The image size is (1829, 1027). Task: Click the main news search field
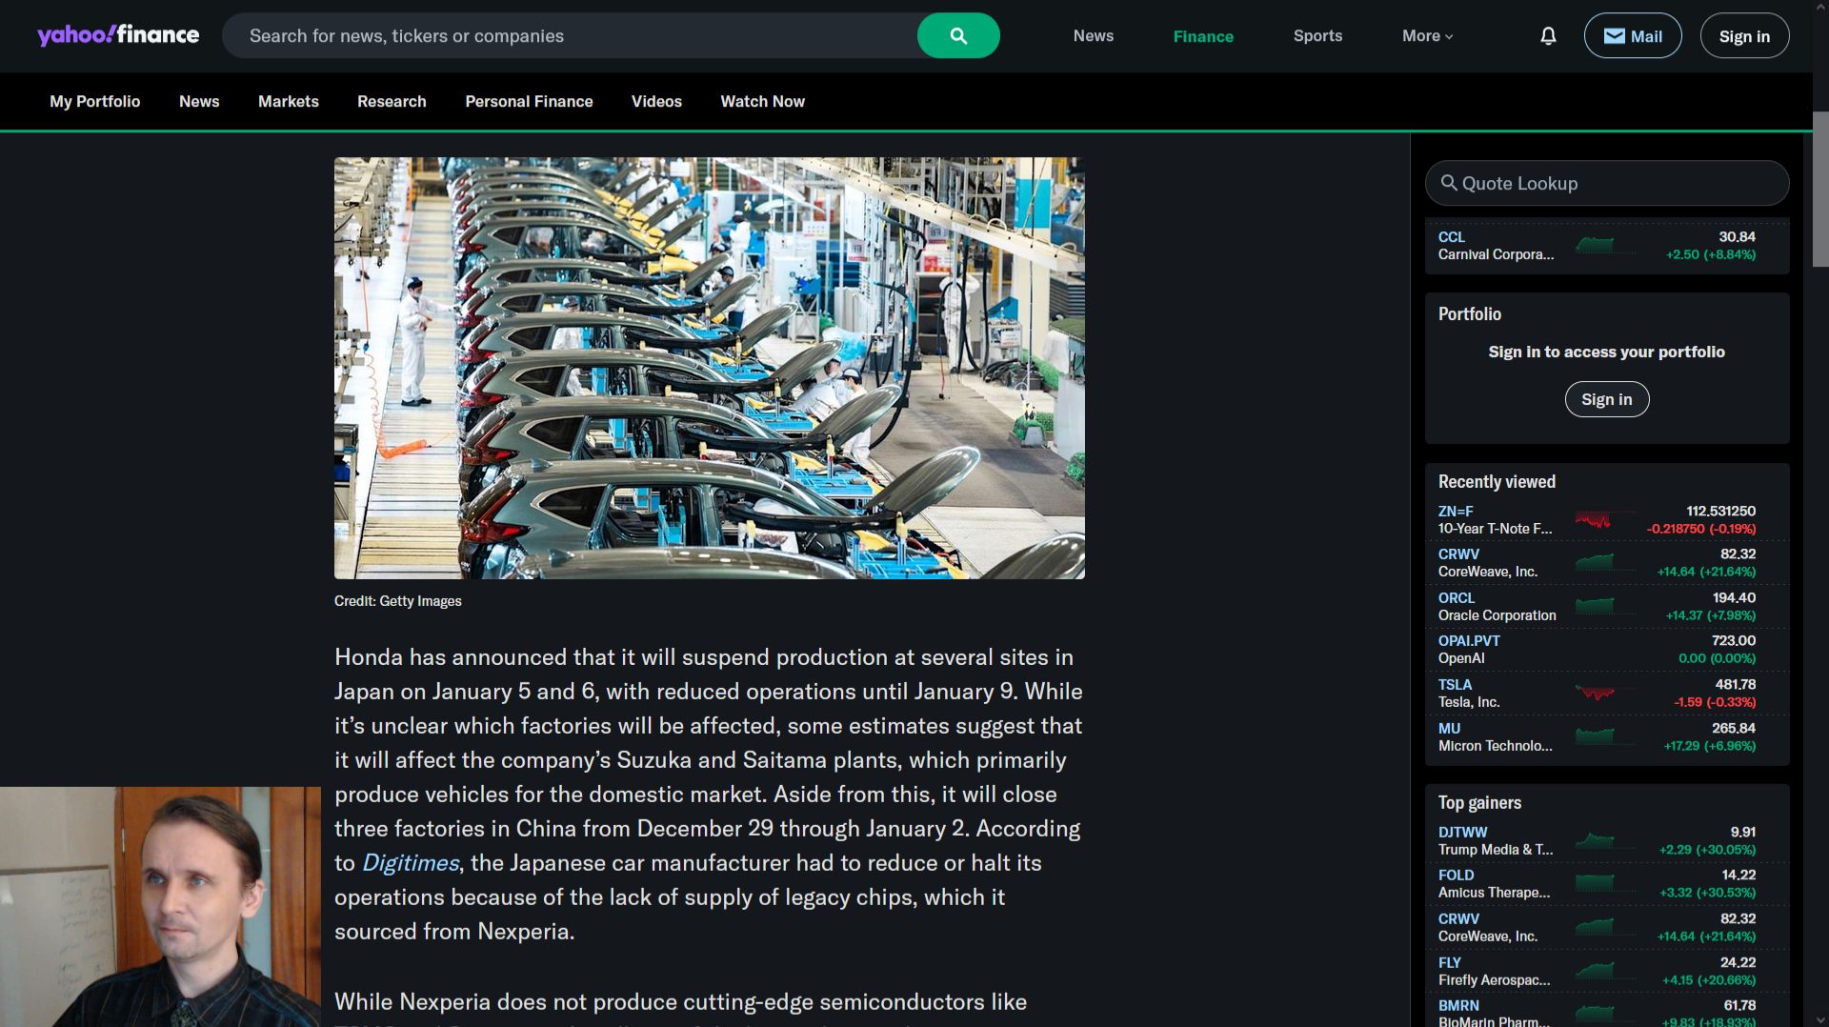click(570, 35)
